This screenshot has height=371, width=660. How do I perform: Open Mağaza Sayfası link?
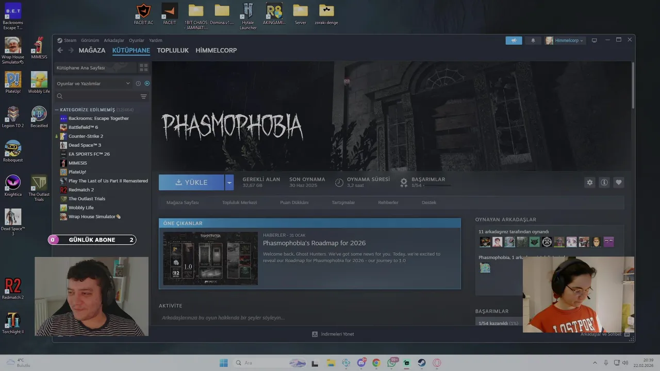click(x=183, y=203)
